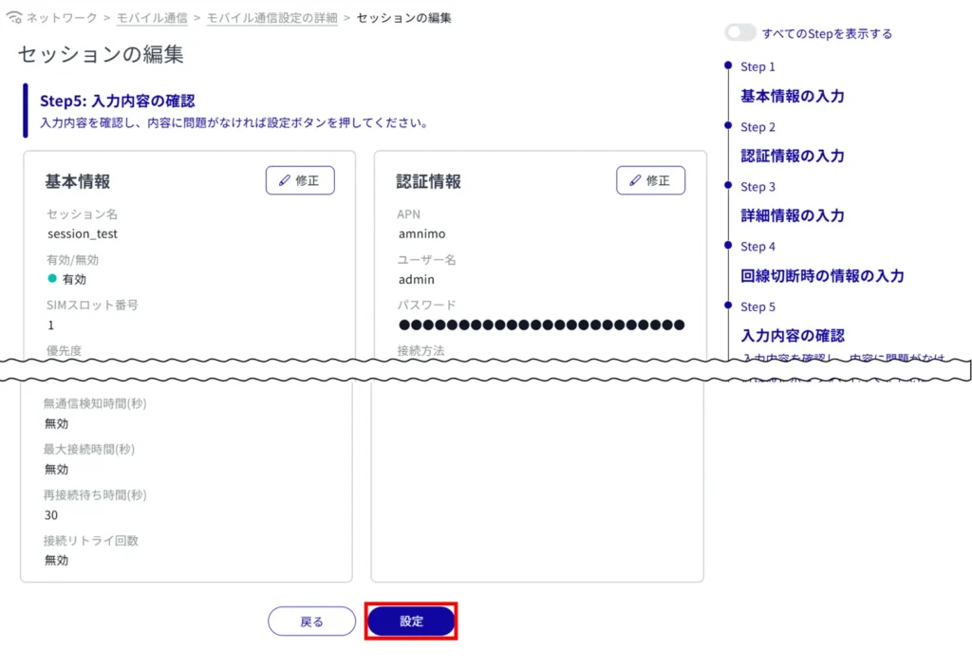972x668 pixels.
Task: Click the masked パスワード value
Action: 541,325
